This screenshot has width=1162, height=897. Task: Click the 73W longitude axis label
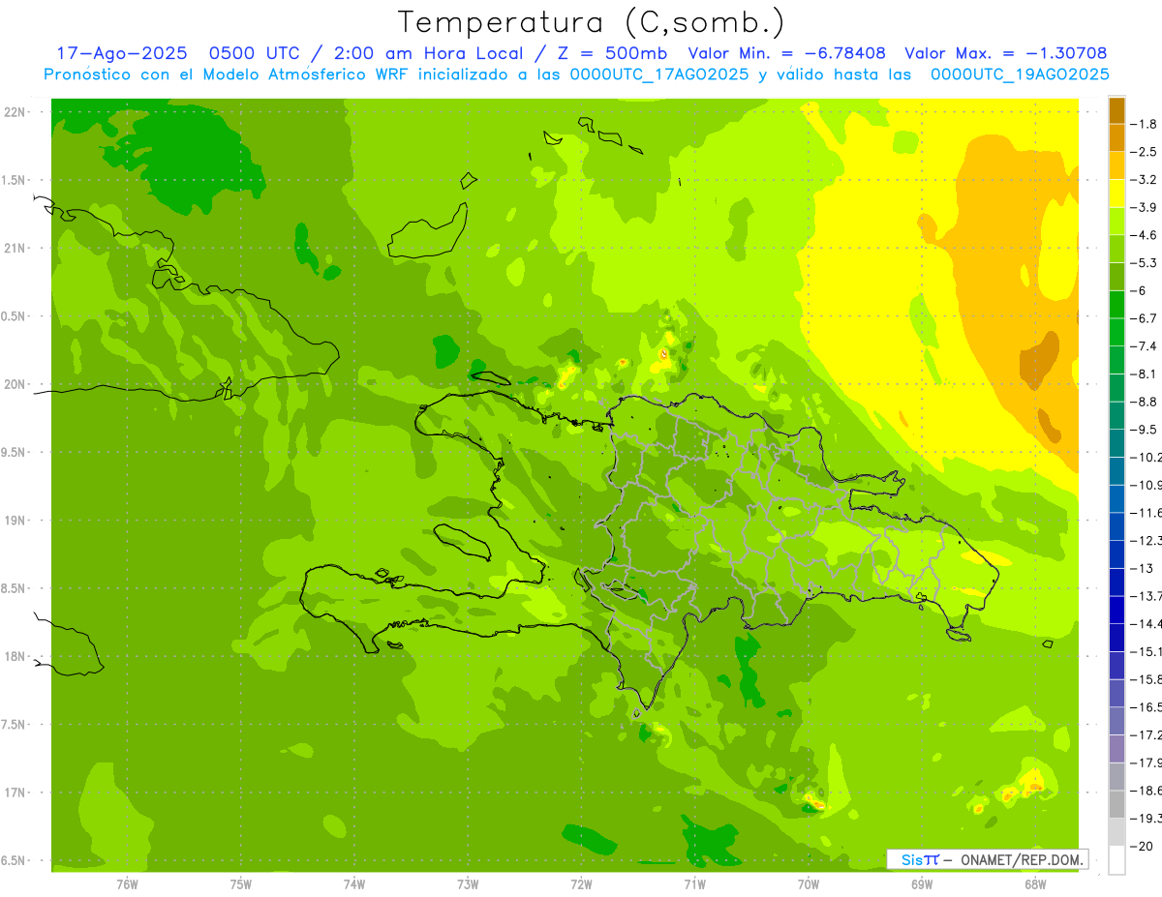(x=468, y=883)
